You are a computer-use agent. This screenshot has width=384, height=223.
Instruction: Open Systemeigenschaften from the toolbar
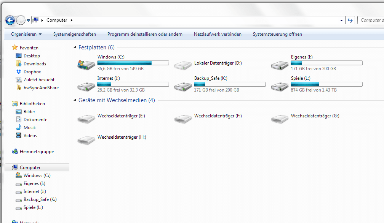(75, 34)
